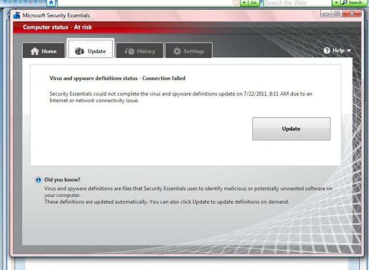Click the house icon on Home tab

[34, 51]
